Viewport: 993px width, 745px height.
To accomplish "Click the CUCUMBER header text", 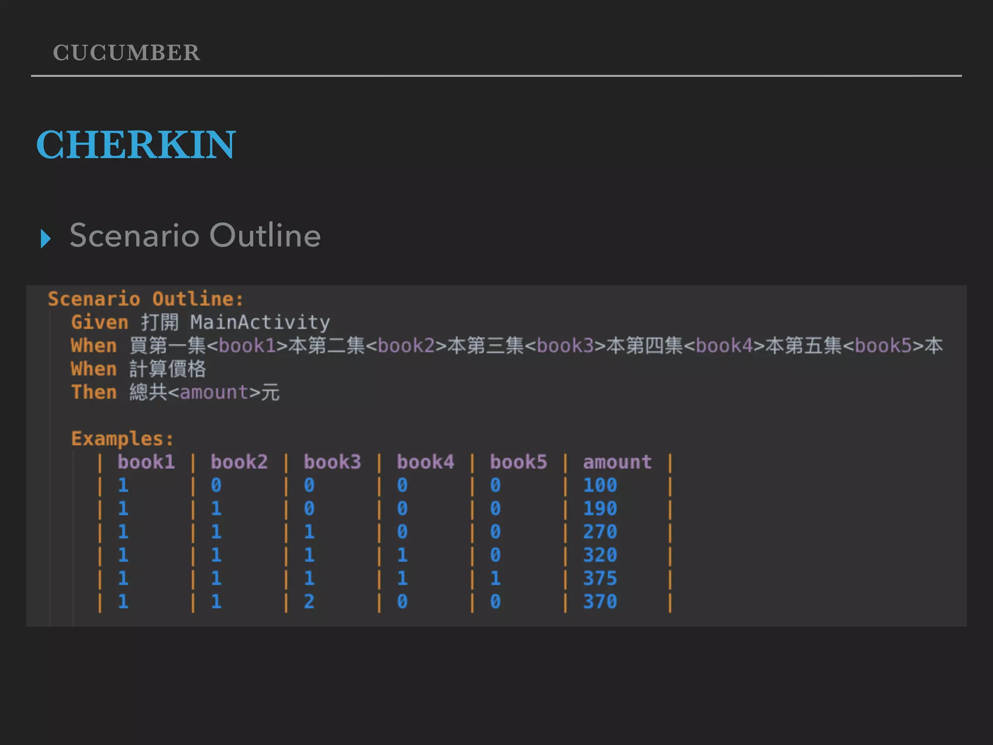I will tap(127, 52).
